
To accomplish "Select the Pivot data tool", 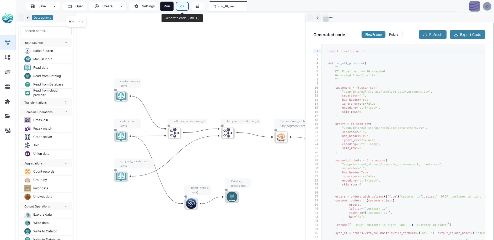I will coord(41,188).
